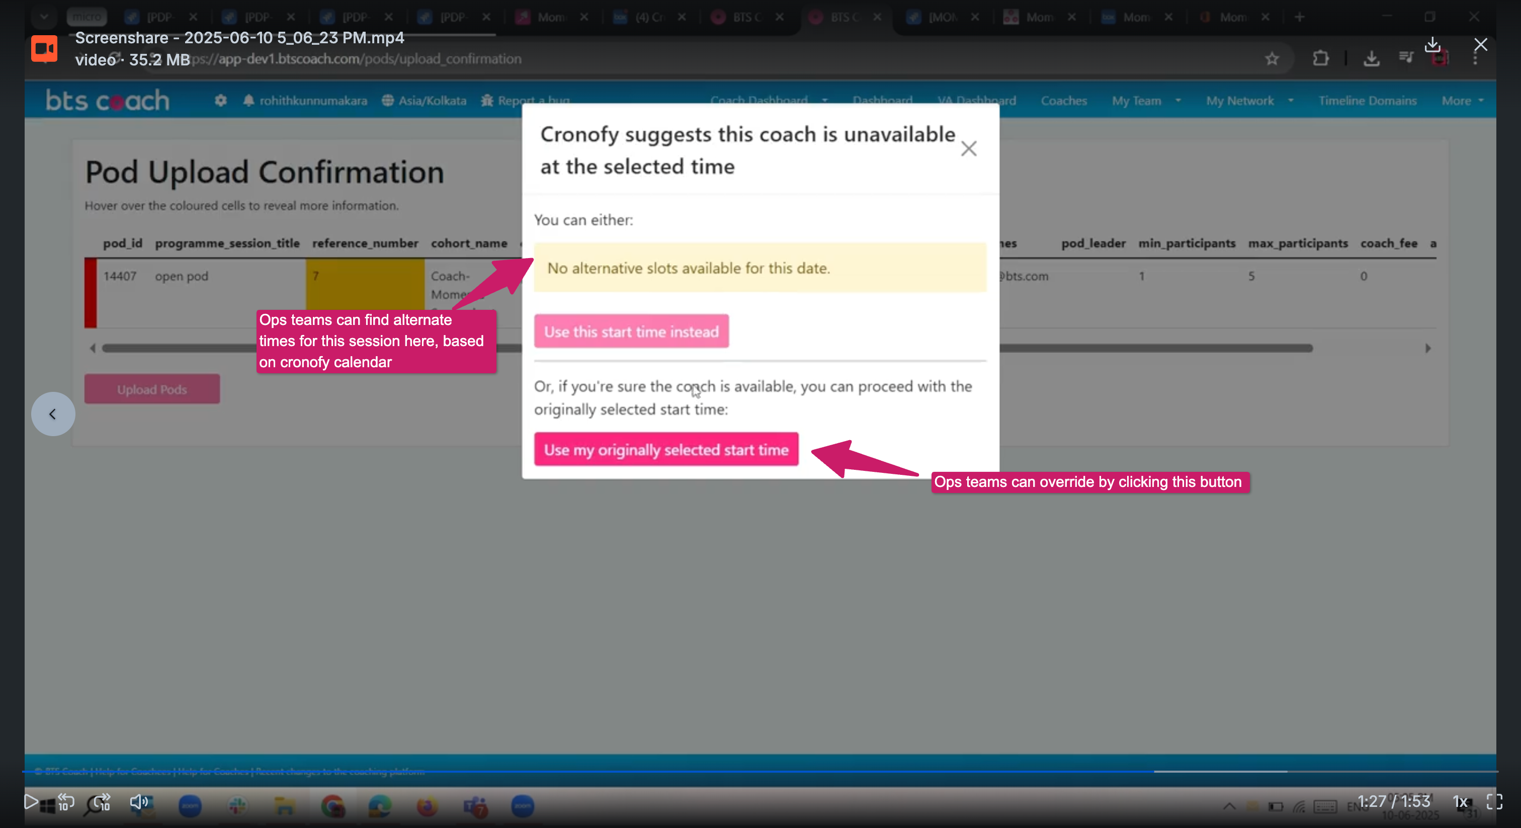Screen dimensions: 1521x828
Task: Skip forward 10 seconds
Action: point(102,802)
